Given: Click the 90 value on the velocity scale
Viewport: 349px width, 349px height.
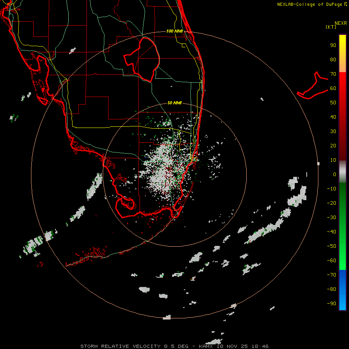Looking at the screenshot, I should click(333, 45).
